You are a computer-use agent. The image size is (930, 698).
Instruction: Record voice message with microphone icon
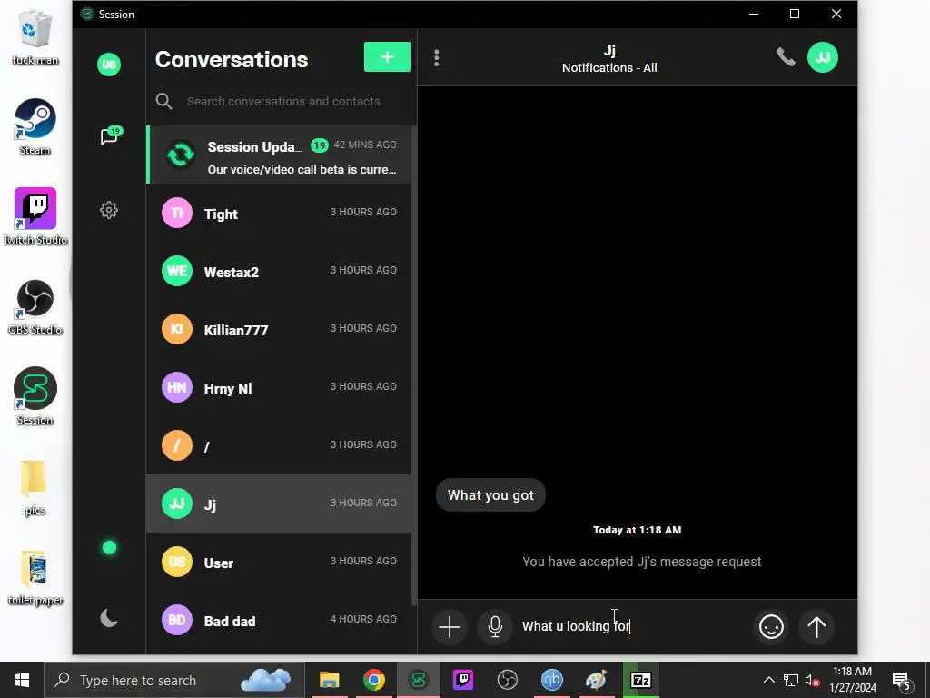495,627
